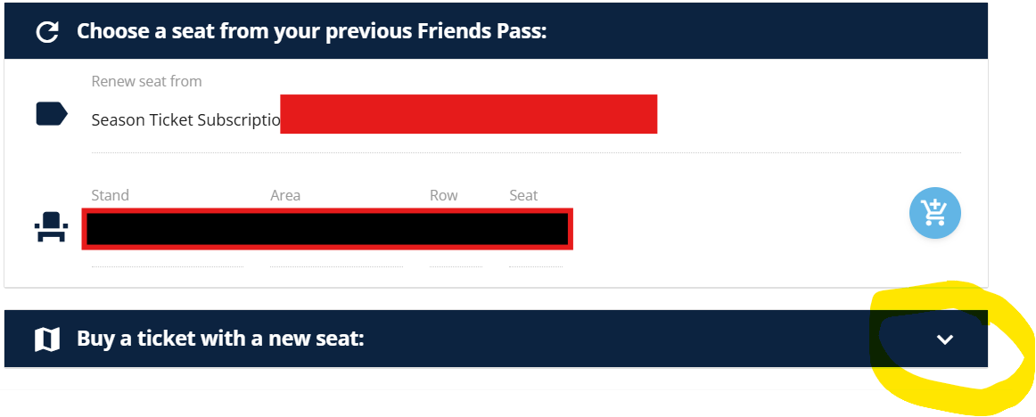The width and height of the screenshot is (1036, 417).
Task: Expand the chevron on Buy a ticket header
Action: click(x=945, y=339)
